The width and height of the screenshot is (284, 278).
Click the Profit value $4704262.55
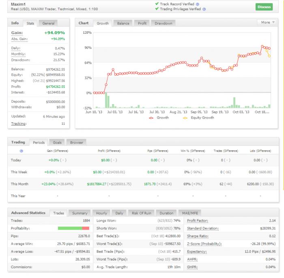[55, 87]
